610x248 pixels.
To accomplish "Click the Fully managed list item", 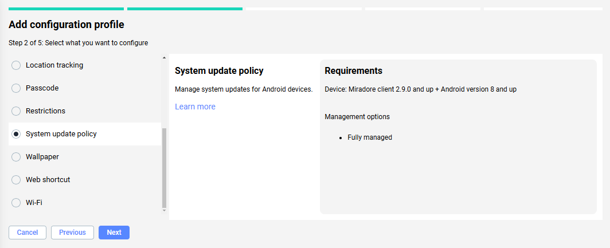I will pyautogui.click(x=369, y=137).
